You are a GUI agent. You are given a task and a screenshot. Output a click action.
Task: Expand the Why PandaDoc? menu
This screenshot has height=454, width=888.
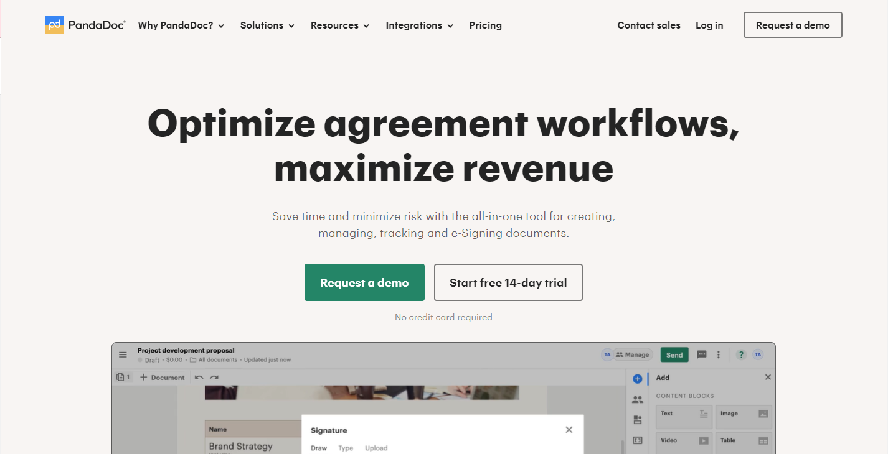click(x=181, y=25)
